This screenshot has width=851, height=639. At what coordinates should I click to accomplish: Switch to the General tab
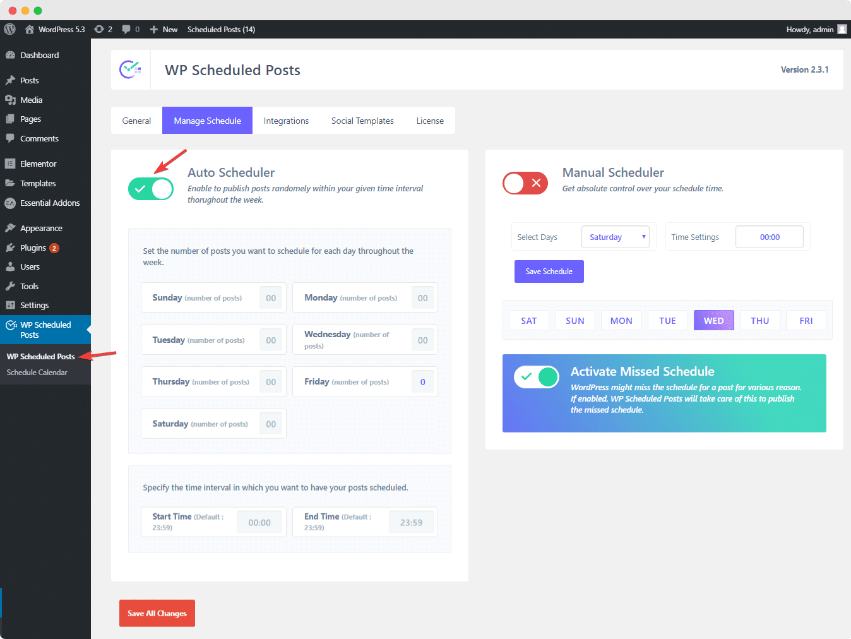136,121
